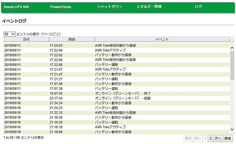The image size is (236, 144).
Task: Select the time cell 17:22:02
Action: (x=56, y=55)
